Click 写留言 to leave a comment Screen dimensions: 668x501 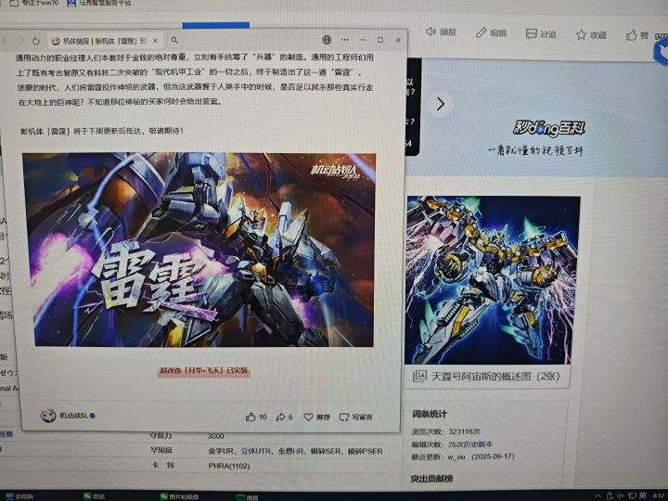[356, 417]
